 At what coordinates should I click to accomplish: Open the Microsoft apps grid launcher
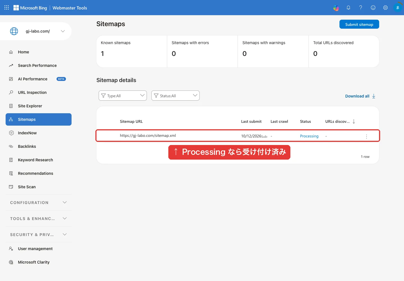point(7,8)
